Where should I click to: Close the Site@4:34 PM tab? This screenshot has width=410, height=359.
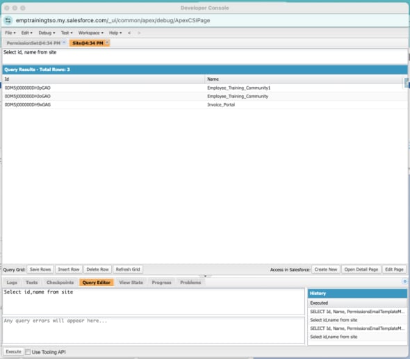point(107,42)
